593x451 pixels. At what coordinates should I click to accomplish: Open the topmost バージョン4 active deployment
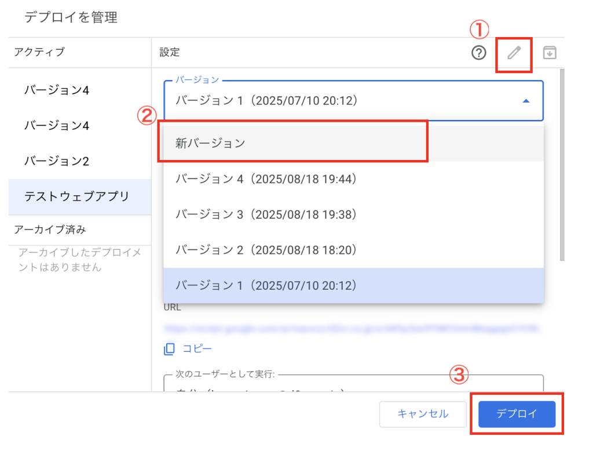point(56,90)
